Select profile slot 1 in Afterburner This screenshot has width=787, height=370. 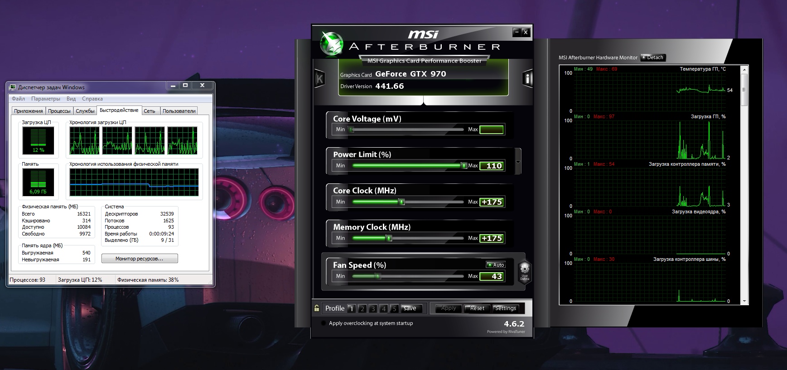point(351,308)
